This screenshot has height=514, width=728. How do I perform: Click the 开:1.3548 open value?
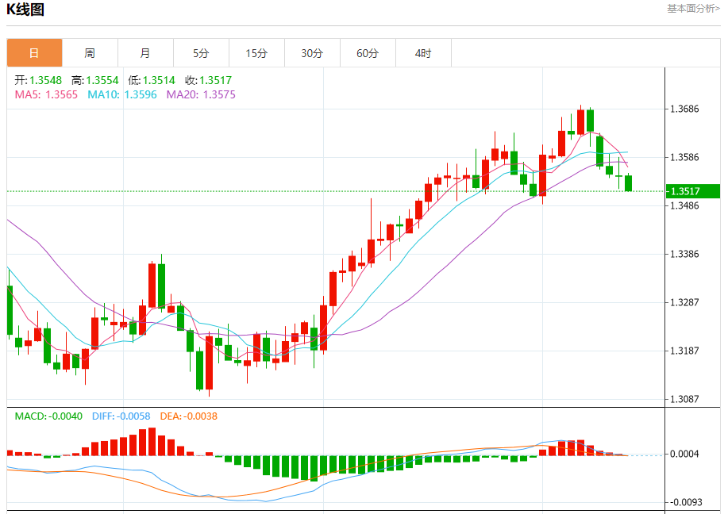click(38, 80)
